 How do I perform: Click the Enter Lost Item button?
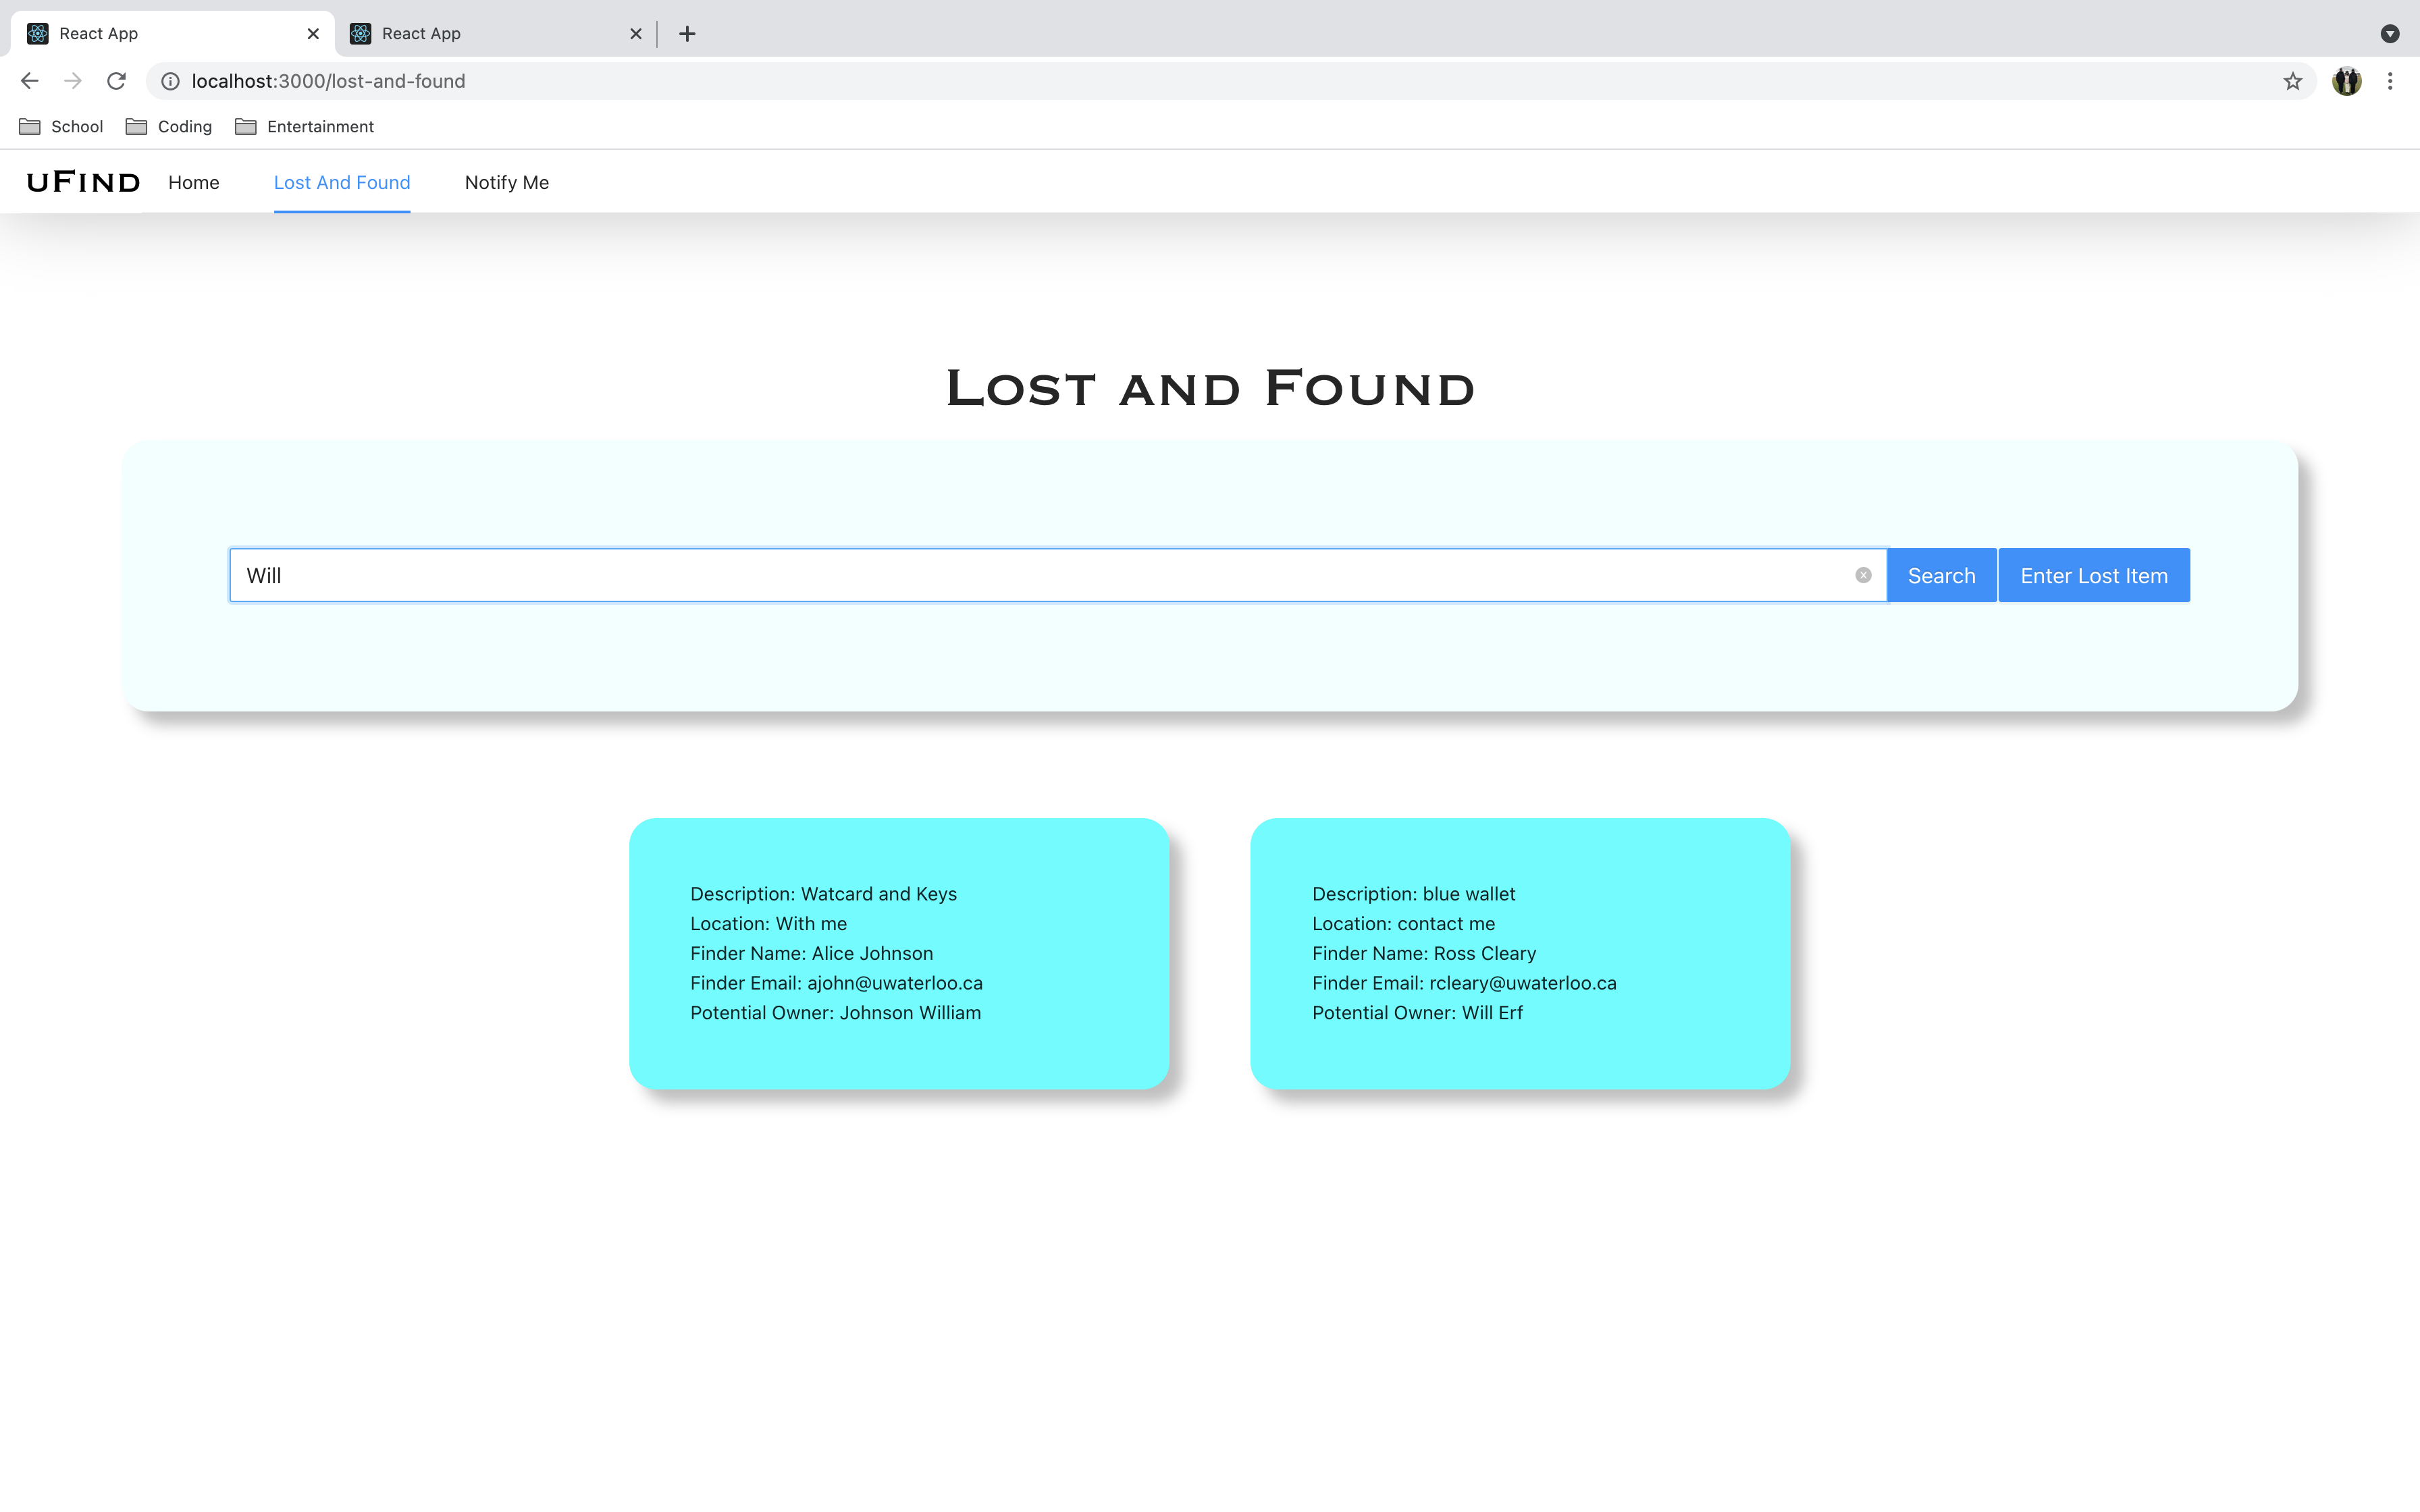[2093, 575]
